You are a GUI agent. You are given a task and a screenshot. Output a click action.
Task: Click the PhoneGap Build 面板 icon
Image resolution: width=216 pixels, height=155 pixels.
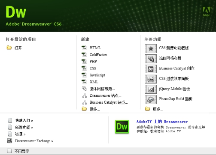151,99
